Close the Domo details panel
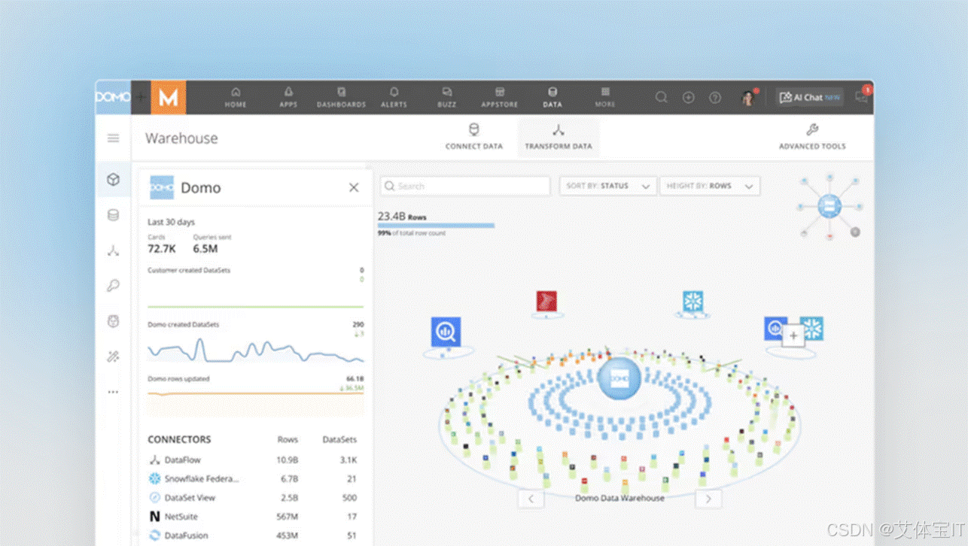The height and width of the screenshot is (546, 968). click(x=354, y=187)
